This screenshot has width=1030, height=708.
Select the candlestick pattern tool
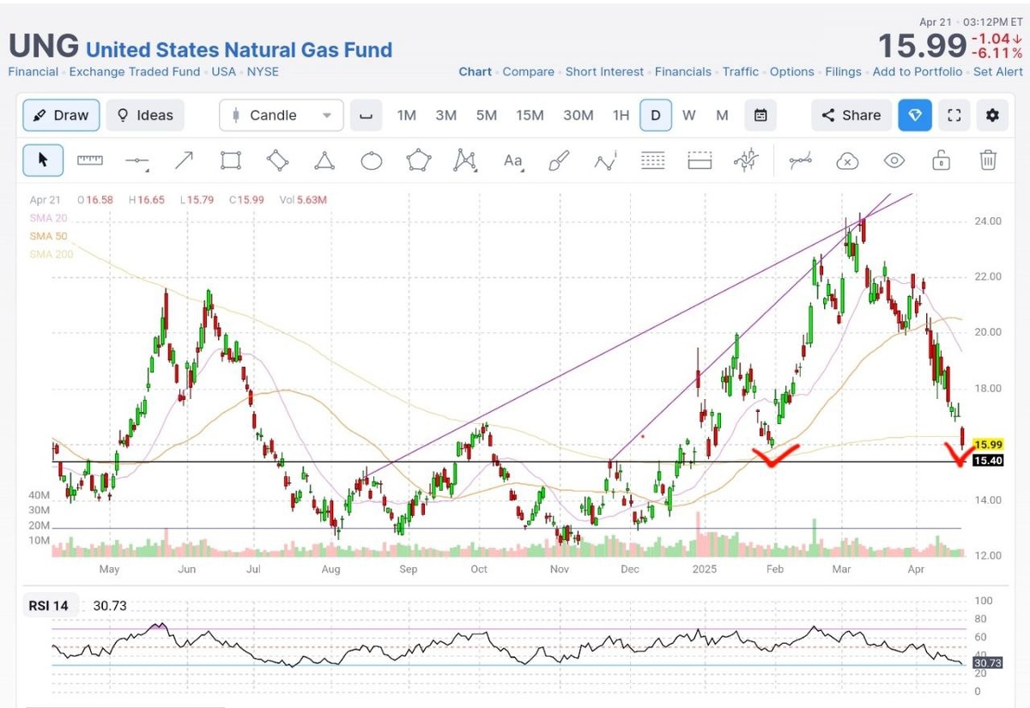[747, 160]
